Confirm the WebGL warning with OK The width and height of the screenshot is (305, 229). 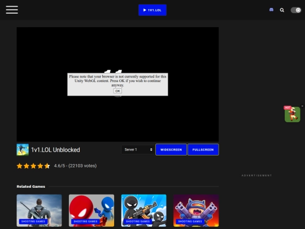(117, 91)
